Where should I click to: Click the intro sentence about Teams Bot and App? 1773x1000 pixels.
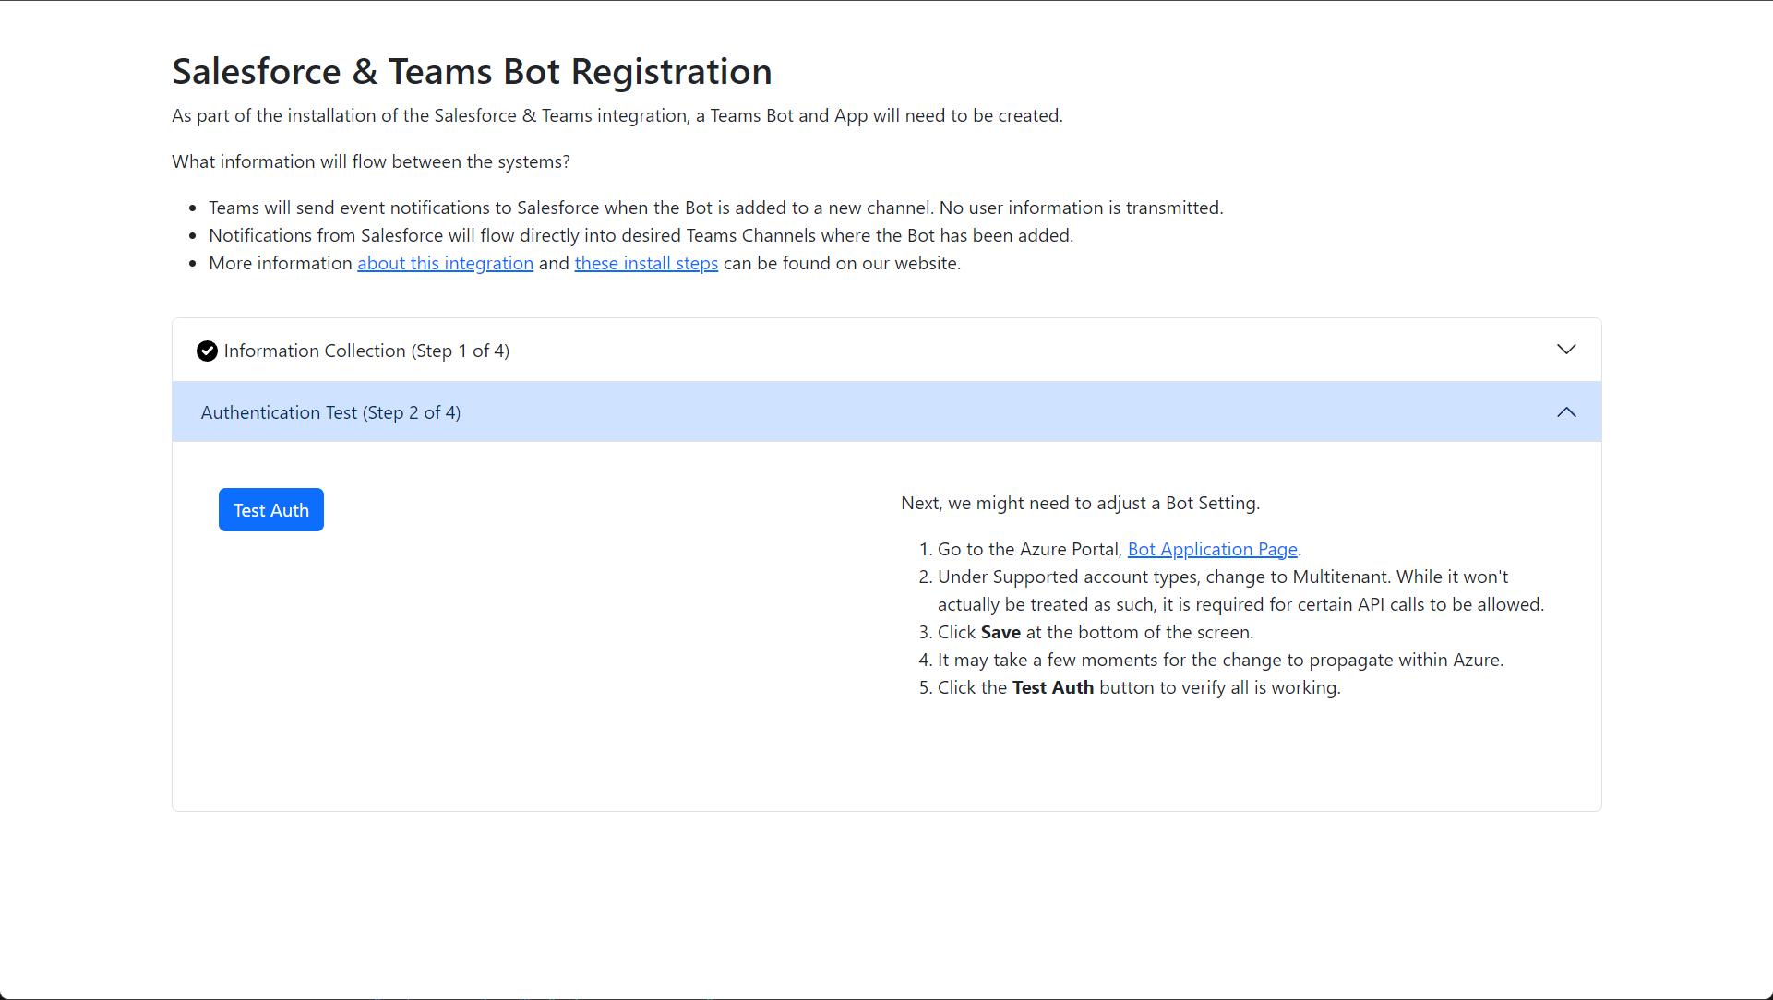pos(617,115)
